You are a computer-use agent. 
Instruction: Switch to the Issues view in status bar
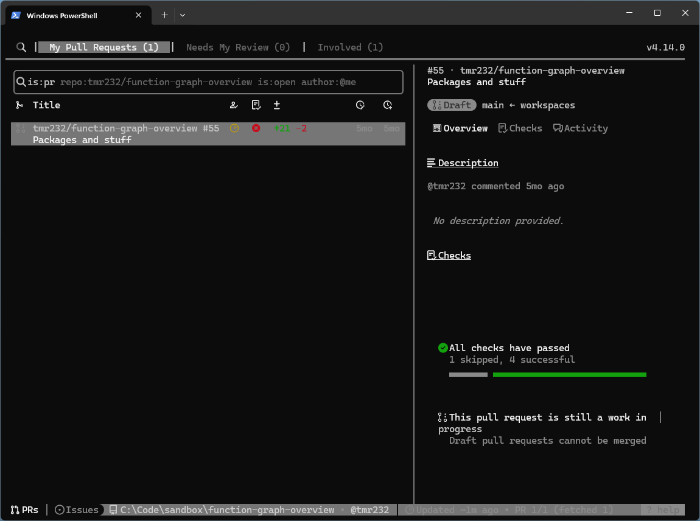click(77, 510)
